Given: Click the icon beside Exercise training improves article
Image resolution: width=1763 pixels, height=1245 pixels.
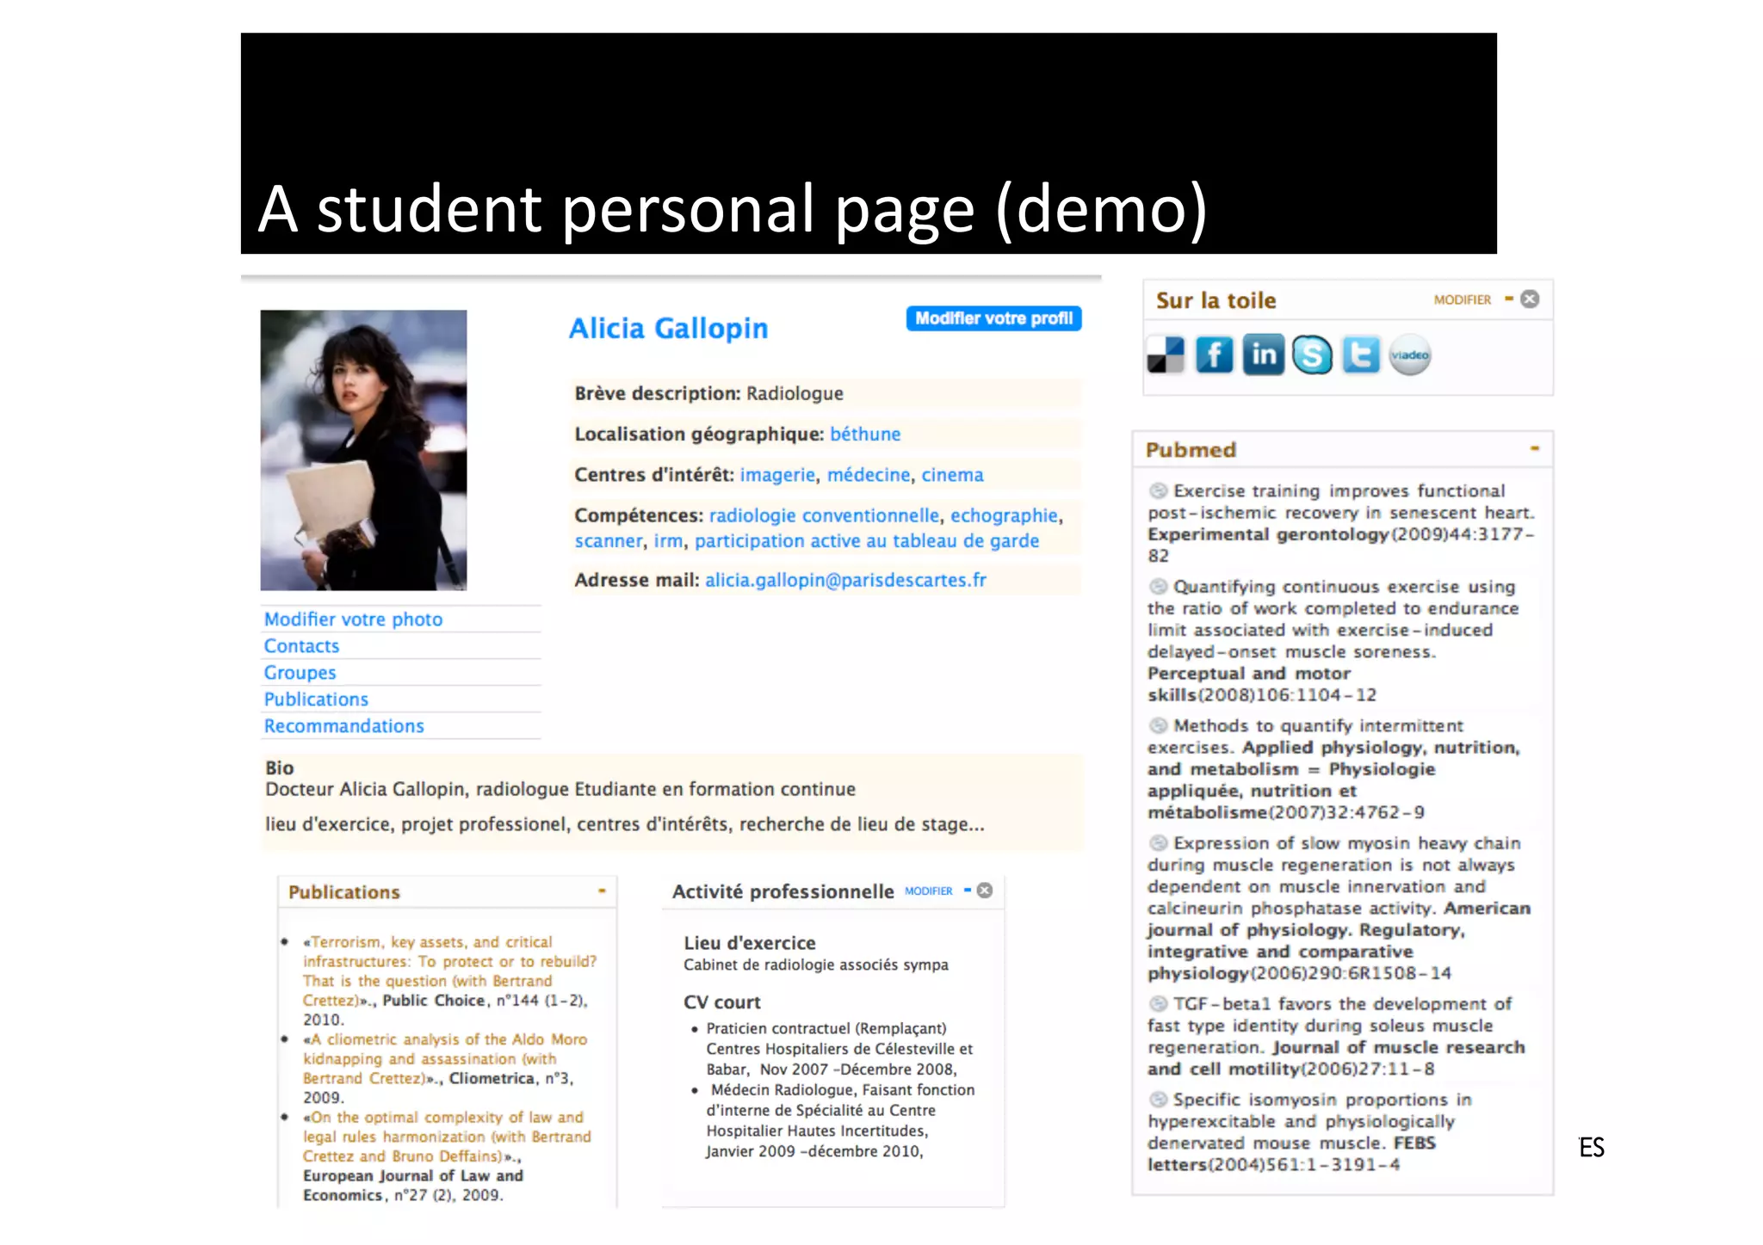Looking at the screenshot, I should pyautogui.click(x=1158, y=490).
